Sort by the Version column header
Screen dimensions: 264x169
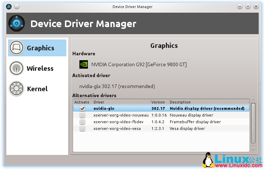(x=158, y=102)
